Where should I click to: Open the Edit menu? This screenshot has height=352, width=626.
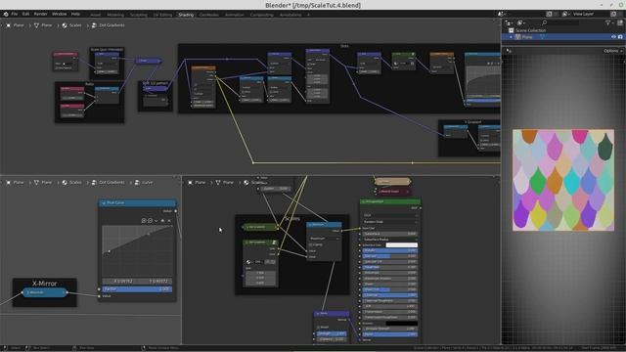pos(25,14)
